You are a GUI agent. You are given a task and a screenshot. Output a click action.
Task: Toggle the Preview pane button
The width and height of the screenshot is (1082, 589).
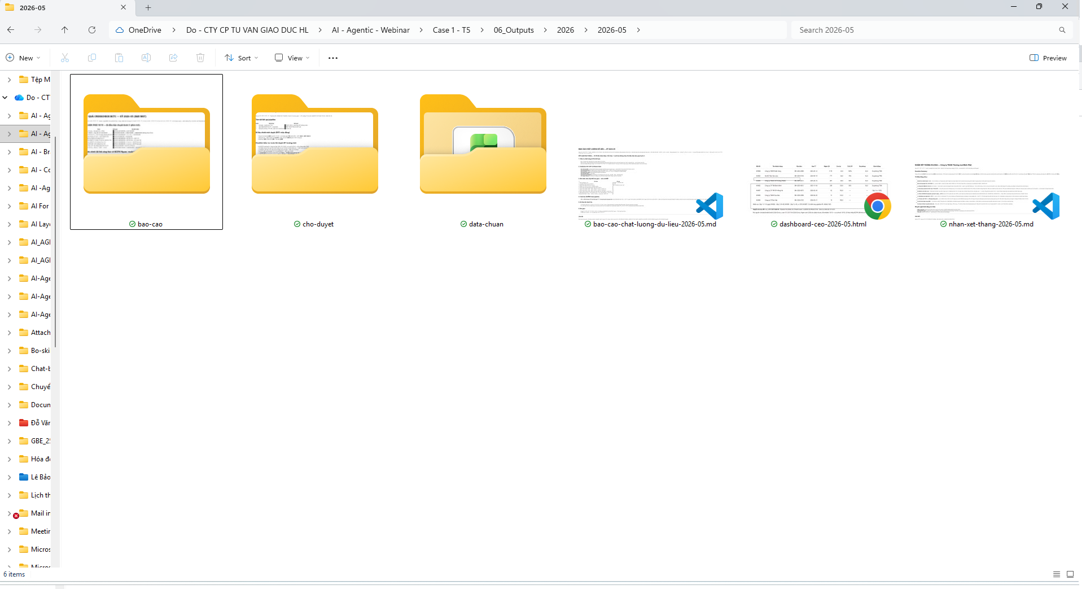1048,58
